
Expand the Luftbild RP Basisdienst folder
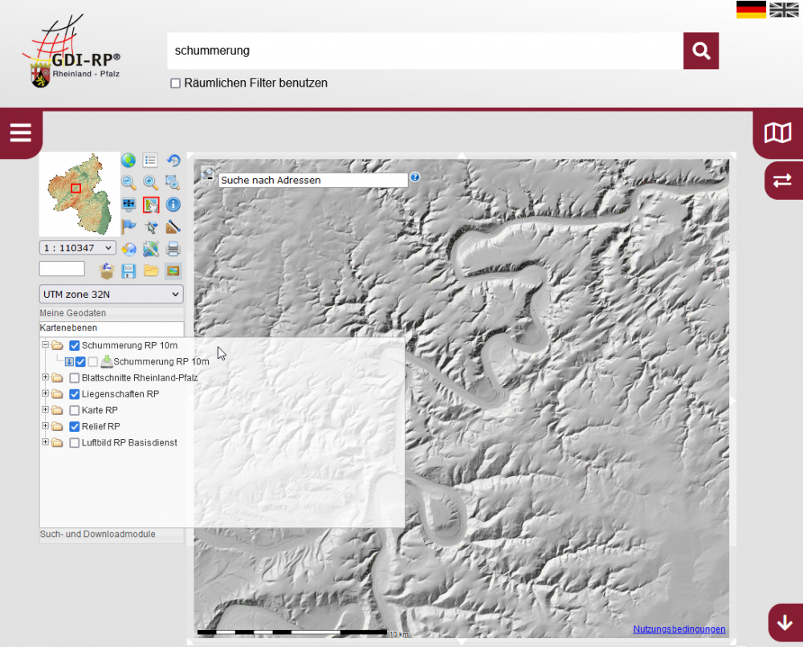(46, 442)
